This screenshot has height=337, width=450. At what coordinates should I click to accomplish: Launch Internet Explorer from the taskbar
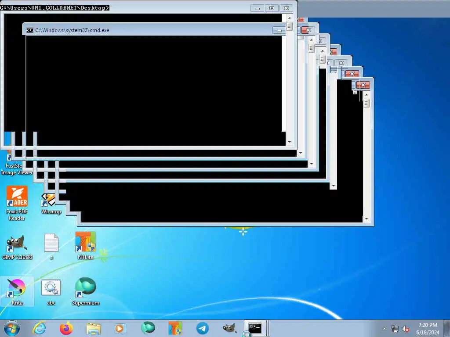pos(39,328)
